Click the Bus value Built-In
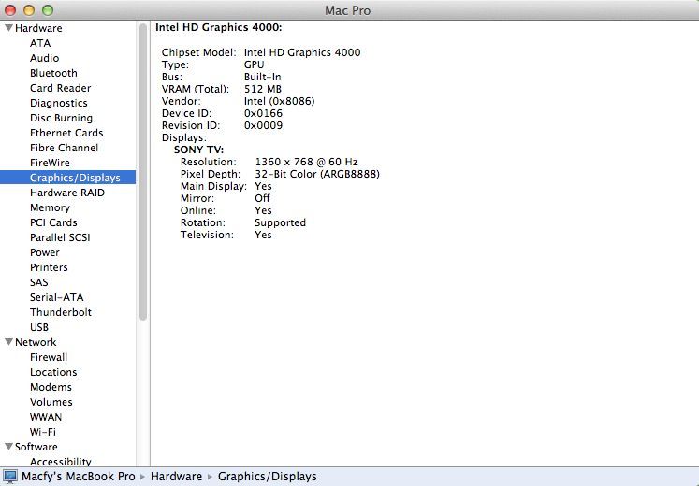The image size is (699, 486). pyautogui.click(x=262, y=77)
